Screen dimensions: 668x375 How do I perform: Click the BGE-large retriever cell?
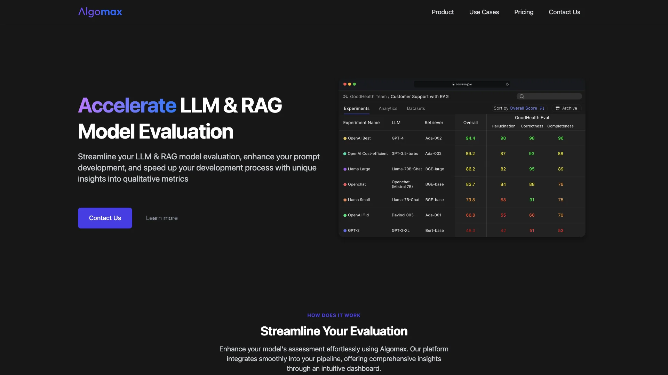[x=435, y=169]
